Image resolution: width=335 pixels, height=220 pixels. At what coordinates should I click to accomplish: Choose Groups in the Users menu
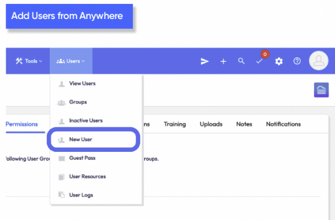tap(96, 102)
